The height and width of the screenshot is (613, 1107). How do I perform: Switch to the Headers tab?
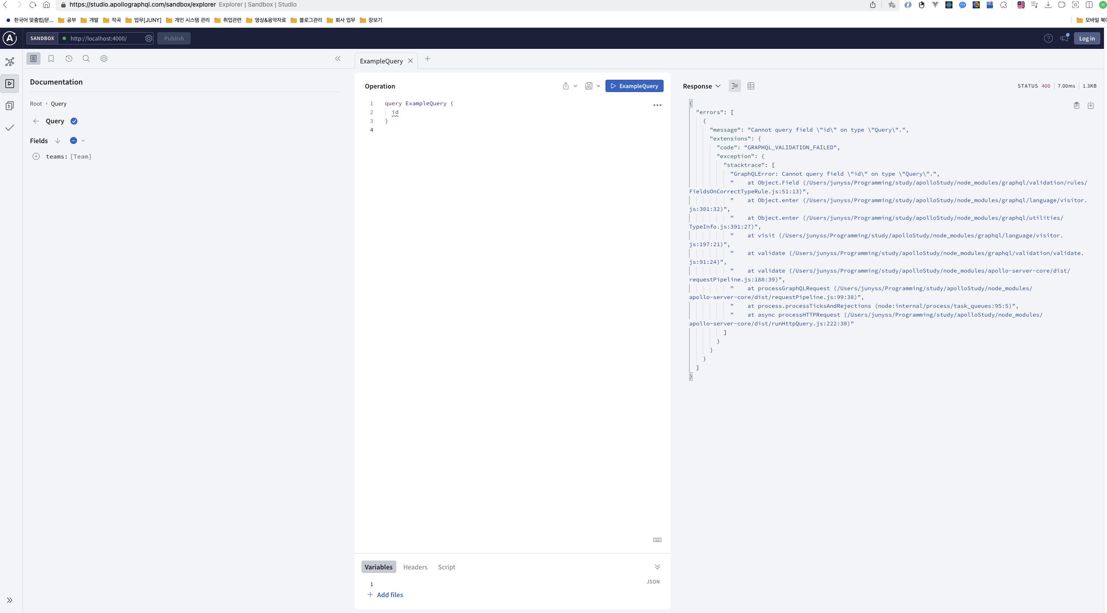tap(415, 567)
